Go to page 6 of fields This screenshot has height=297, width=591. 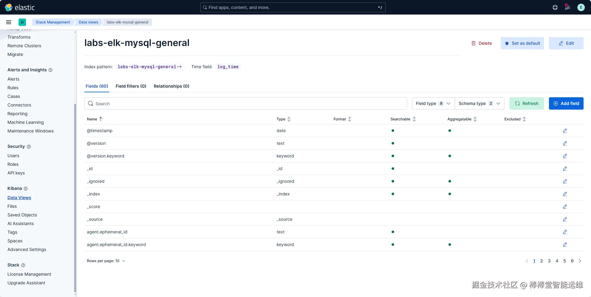tap(572, 261)
